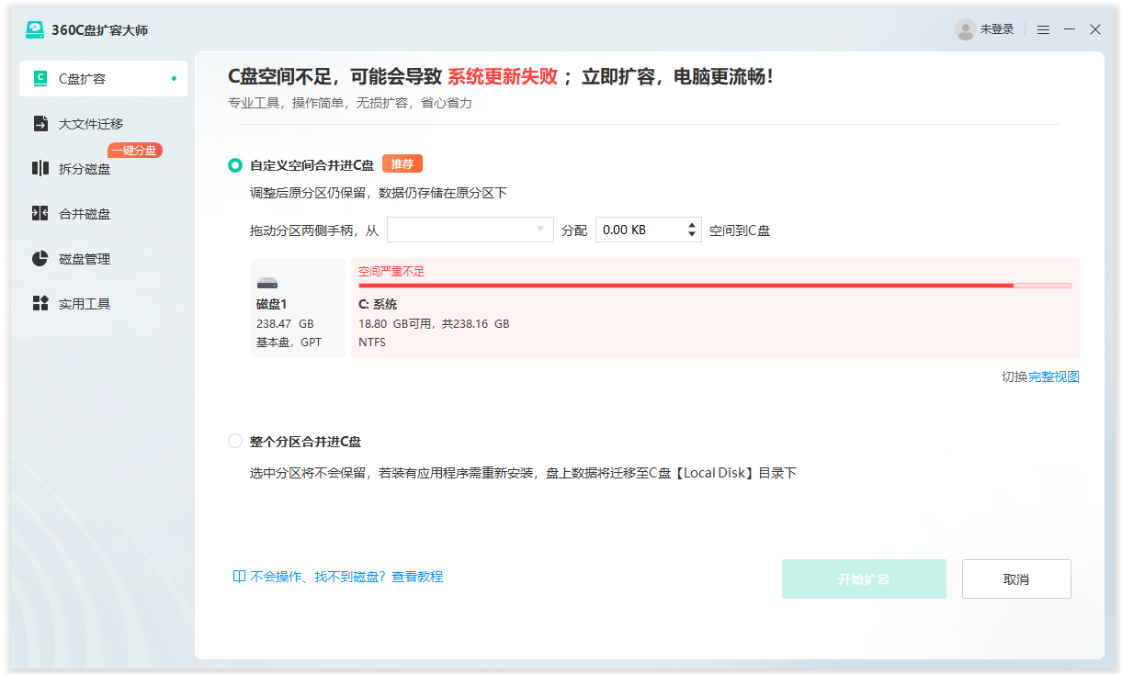Click the user avatar next to 未登录
Image resolution: width=1122 pixels, height=674 pixels.
(x=965, y=28)
